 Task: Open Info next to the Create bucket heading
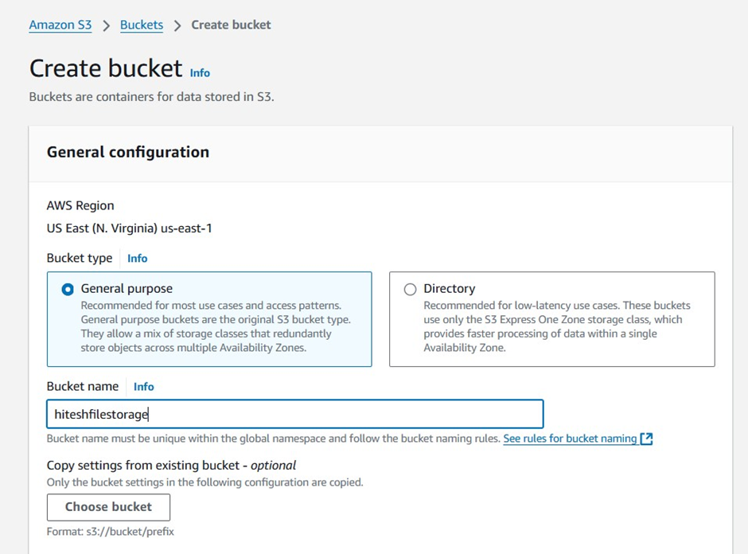click(200, 72)
